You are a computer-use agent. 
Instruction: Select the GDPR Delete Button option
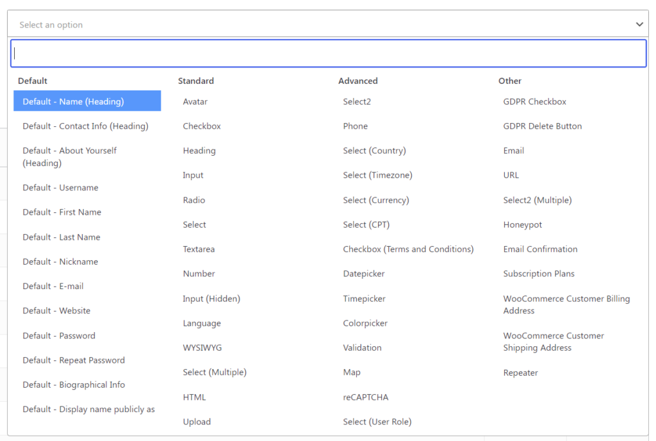coord(541,126)
